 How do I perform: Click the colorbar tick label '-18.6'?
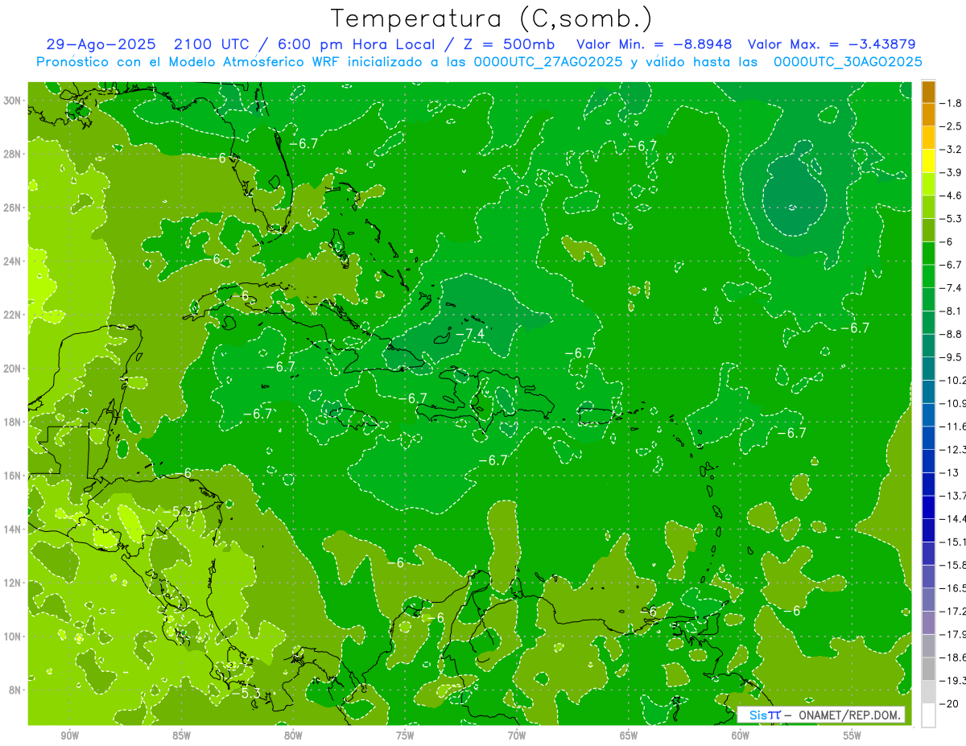pyautogui.click(x=952, y=657)
